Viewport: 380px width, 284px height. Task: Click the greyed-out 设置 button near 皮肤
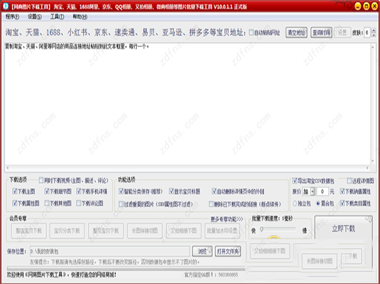click(x=342, y=32)
